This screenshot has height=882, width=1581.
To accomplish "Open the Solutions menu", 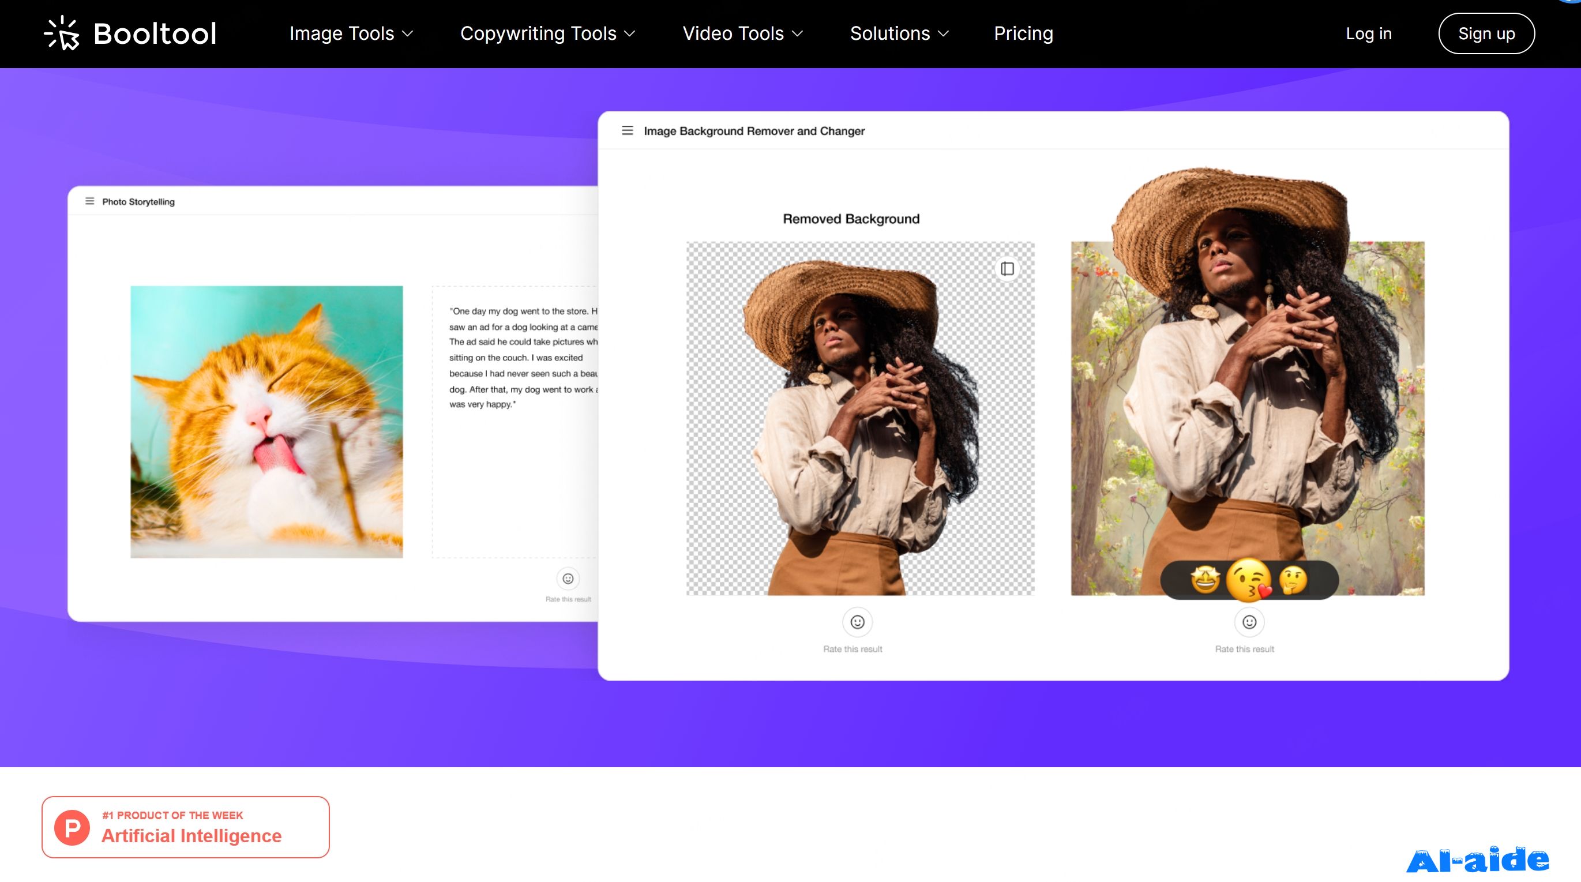I will [x=900, y=33].
